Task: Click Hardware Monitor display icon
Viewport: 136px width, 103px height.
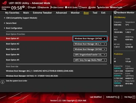Action: click(x=115, y=13)
